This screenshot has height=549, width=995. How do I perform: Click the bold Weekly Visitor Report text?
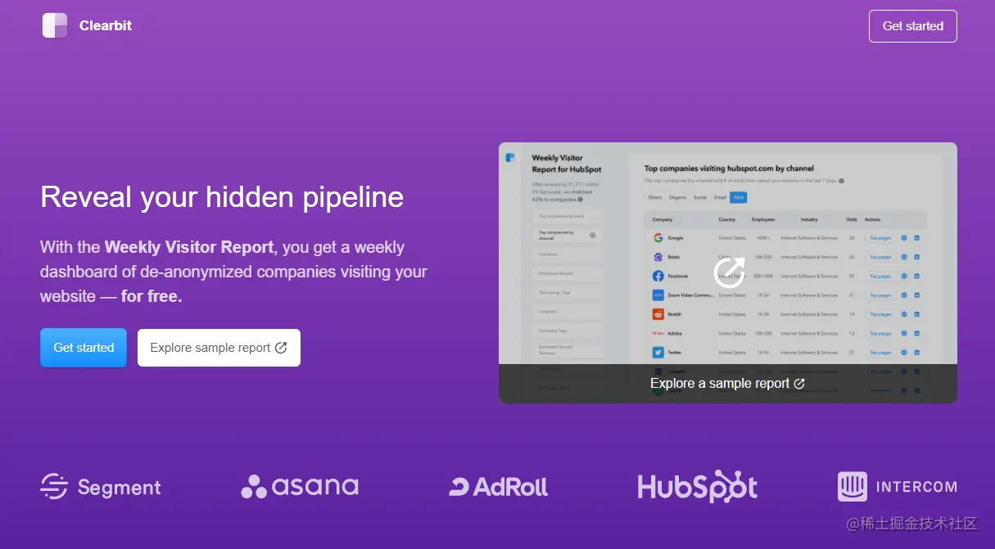tap(189, 247)
